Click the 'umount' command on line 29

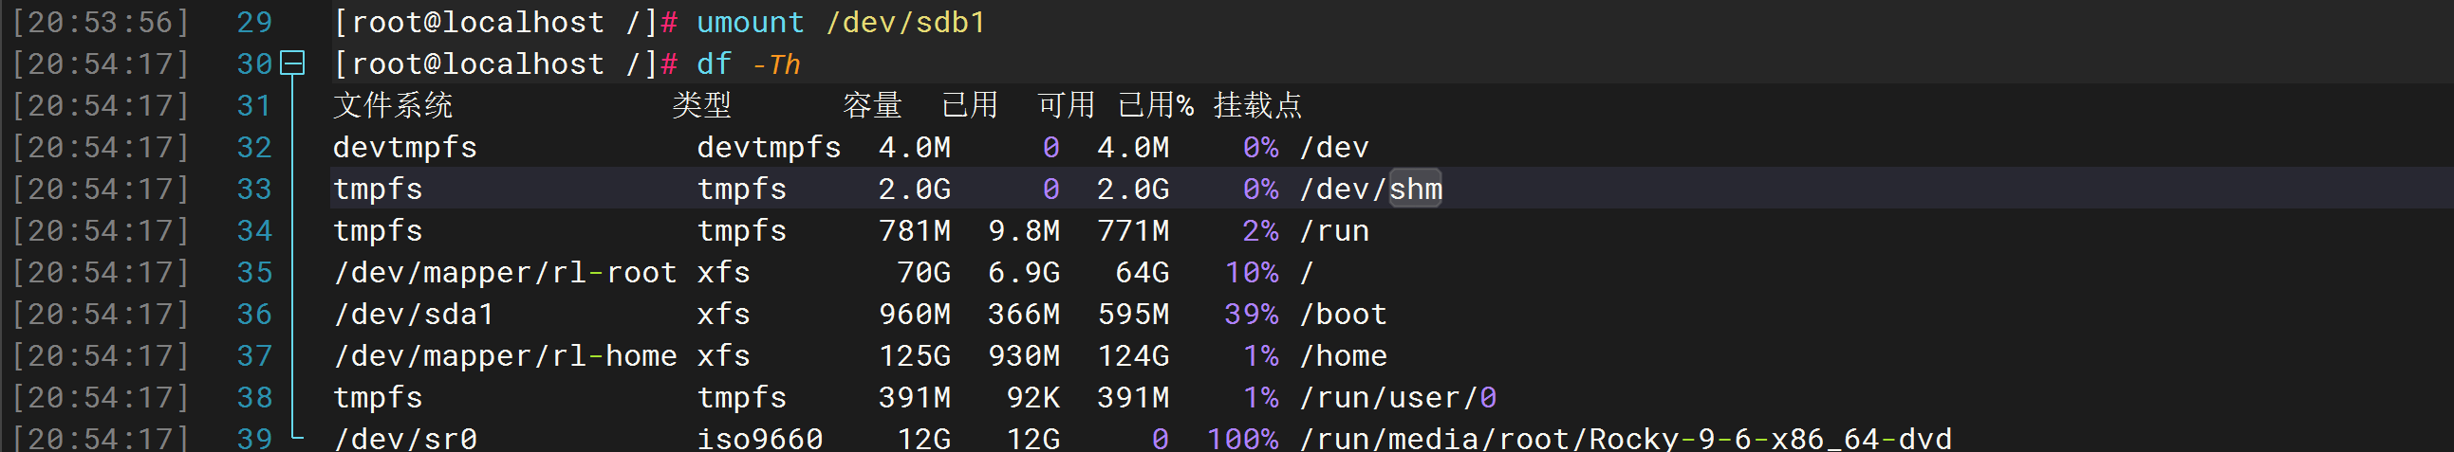click(x=751, y=22)
